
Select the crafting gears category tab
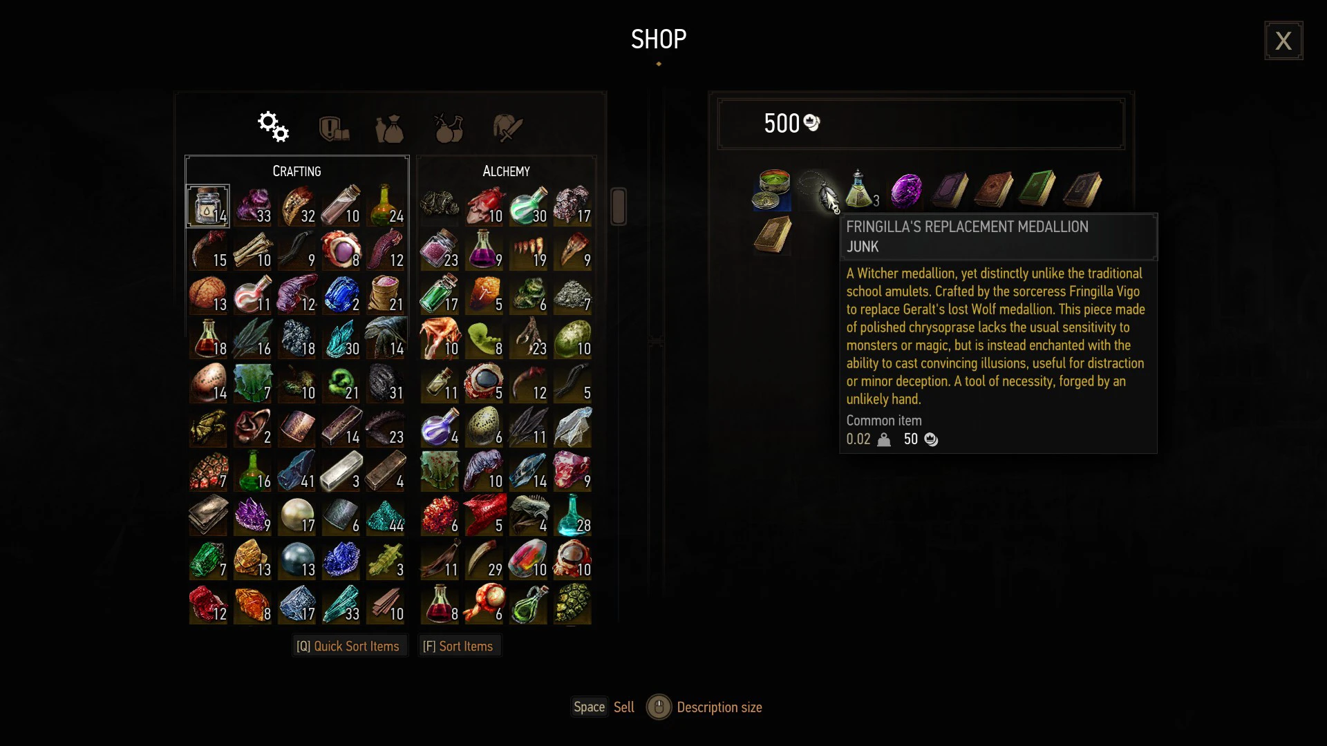click(x=273, y=127)
